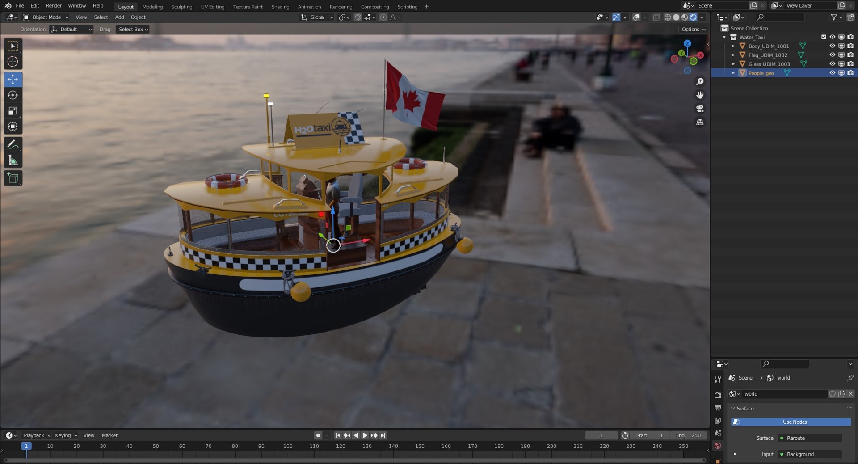Image resolution: width=858 pixels, height=464 pixels.
Task: Play animation forward
Action: [365, 435]
